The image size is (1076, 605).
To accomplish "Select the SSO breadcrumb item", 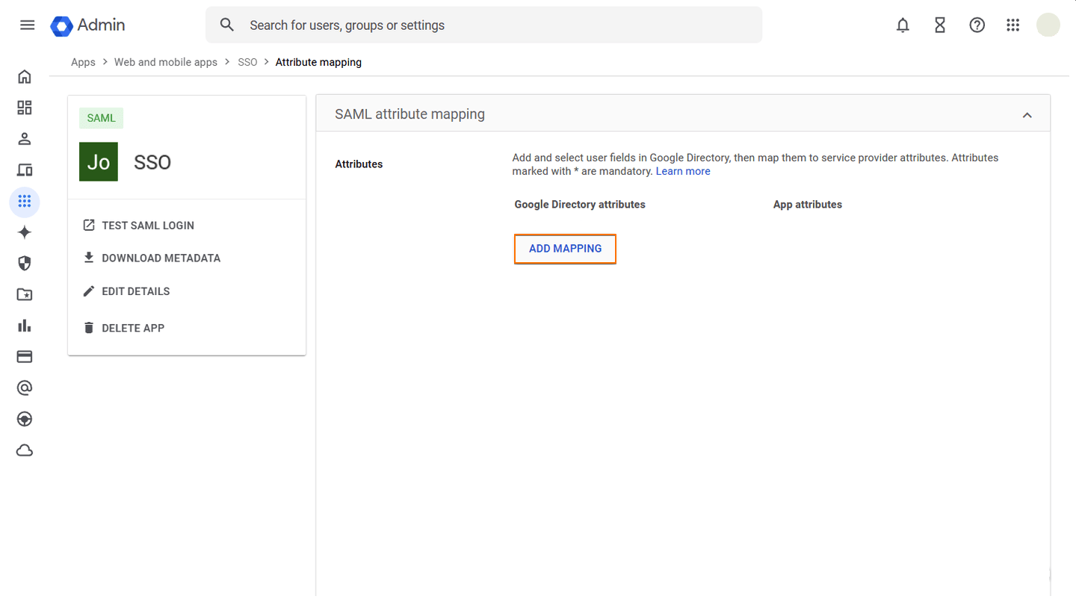I will click(247, 61).
